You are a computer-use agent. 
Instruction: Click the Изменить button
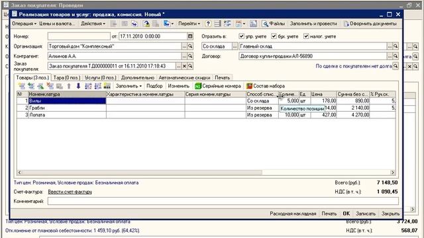(x=178, y=86)
